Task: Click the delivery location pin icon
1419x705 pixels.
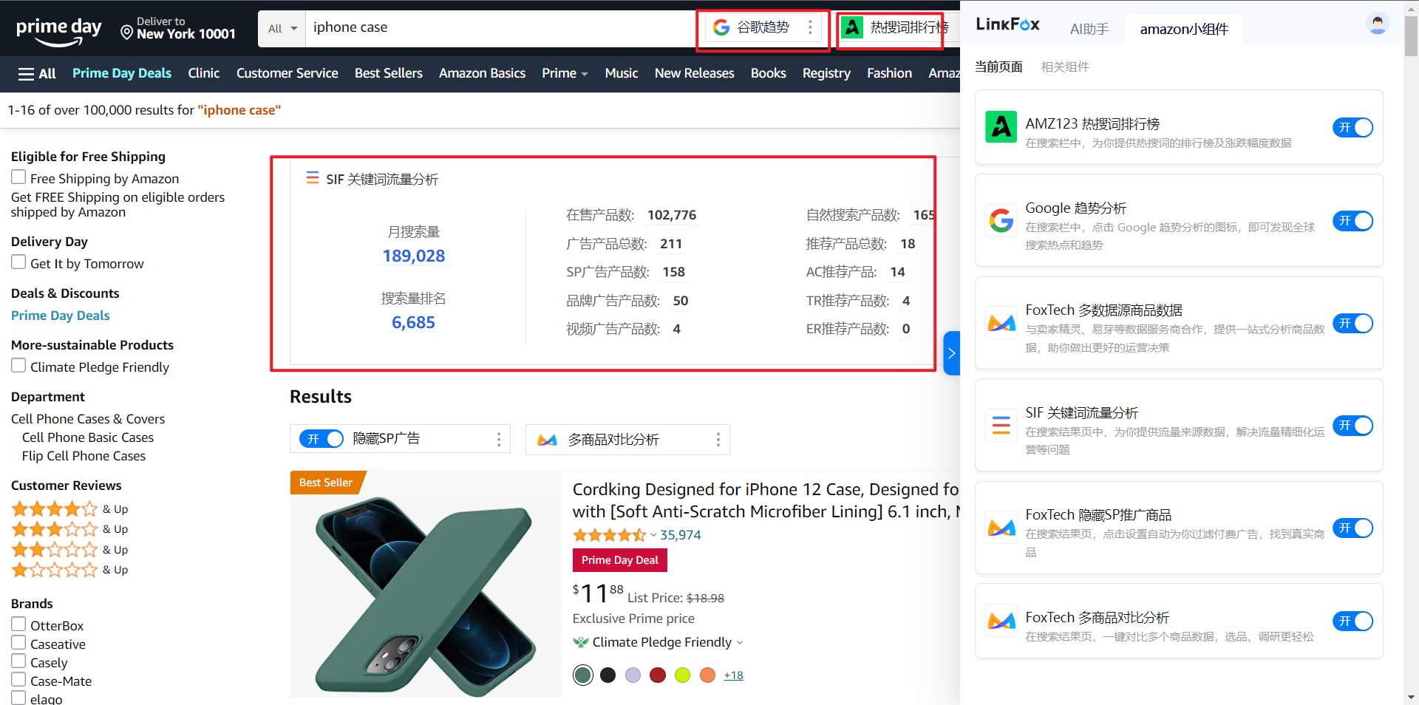Action: 126,33
